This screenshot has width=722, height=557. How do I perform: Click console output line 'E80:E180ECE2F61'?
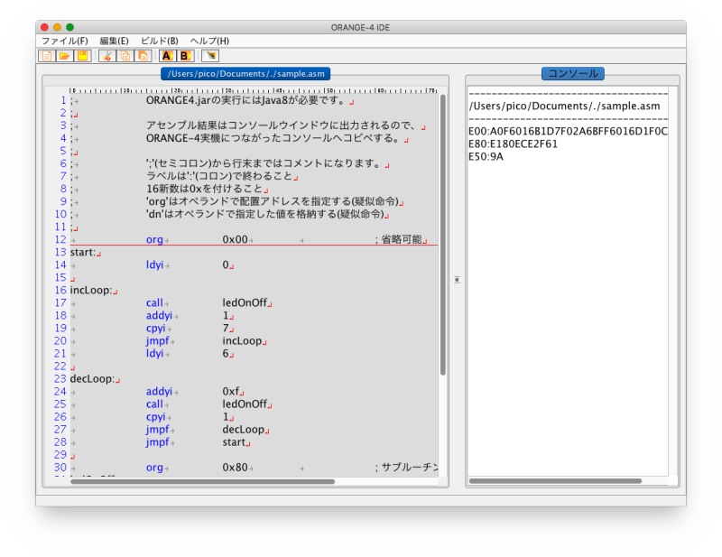point(513,144)
